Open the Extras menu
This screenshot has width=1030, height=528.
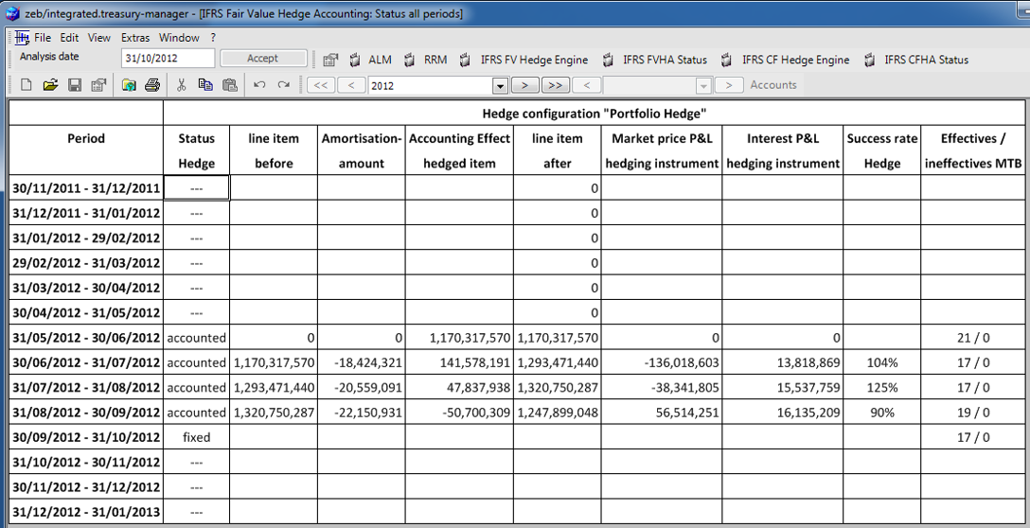tap(135, 38)
